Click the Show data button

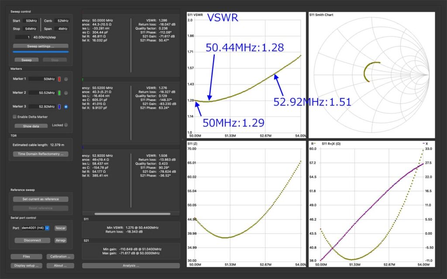tap(31, 126)
